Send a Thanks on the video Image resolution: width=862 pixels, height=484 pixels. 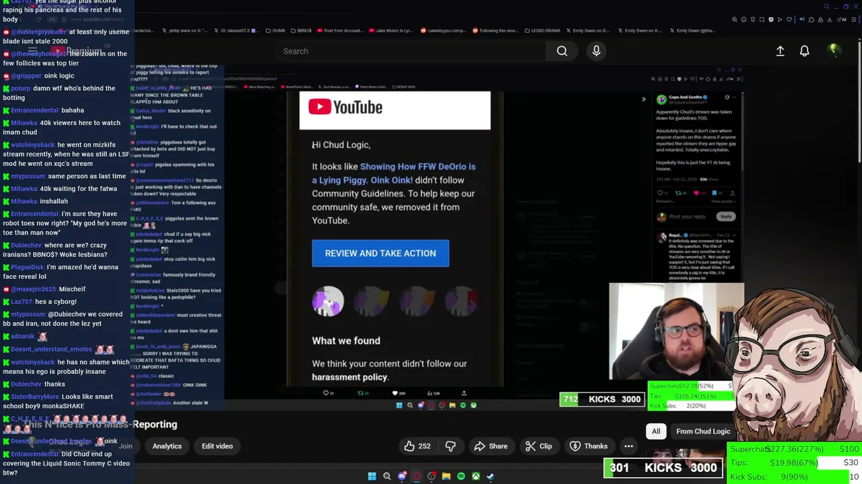pyautogui.click(x=589, y=446)
